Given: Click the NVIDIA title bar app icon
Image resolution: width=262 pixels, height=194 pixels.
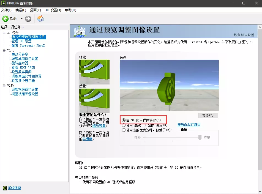Looking at the screenshot, I should point(3,3).
